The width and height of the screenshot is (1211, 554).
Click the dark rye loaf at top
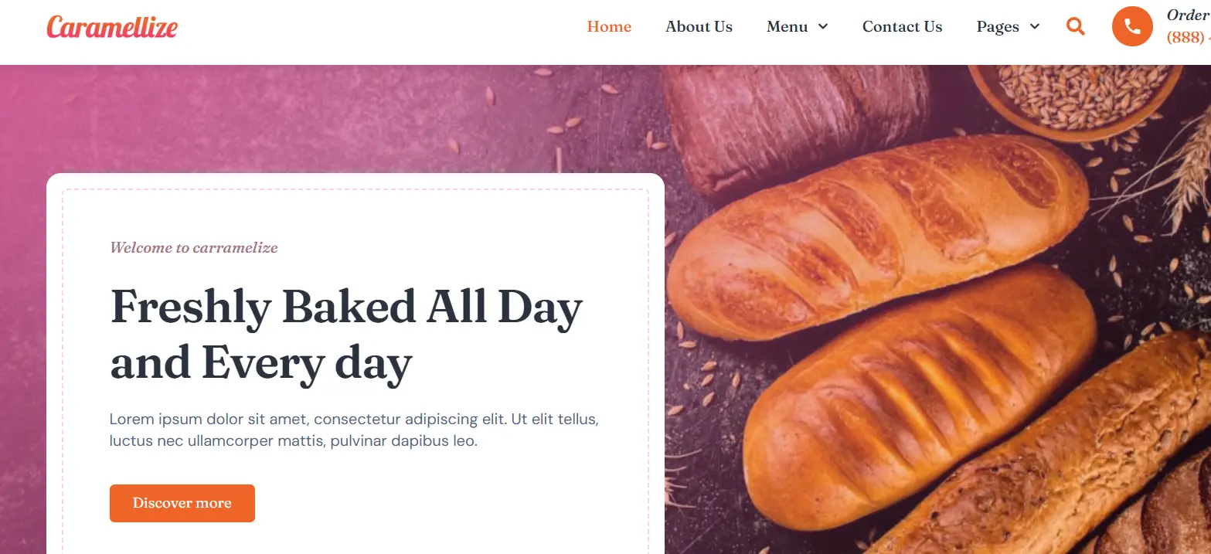point(796,124)
